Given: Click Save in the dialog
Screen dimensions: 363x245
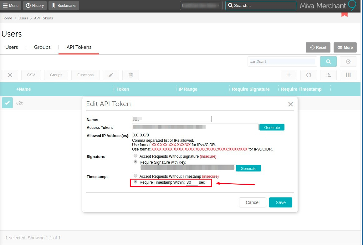Looking at the screenshot, I should (280, 202).
